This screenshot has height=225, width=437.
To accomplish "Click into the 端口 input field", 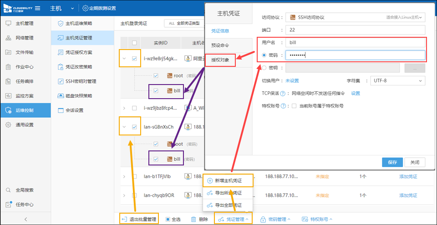I will (x=355, y=30).
